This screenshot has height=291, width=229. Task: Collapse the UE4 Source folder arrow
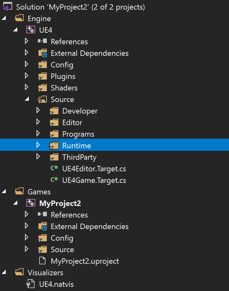[27, 99]
